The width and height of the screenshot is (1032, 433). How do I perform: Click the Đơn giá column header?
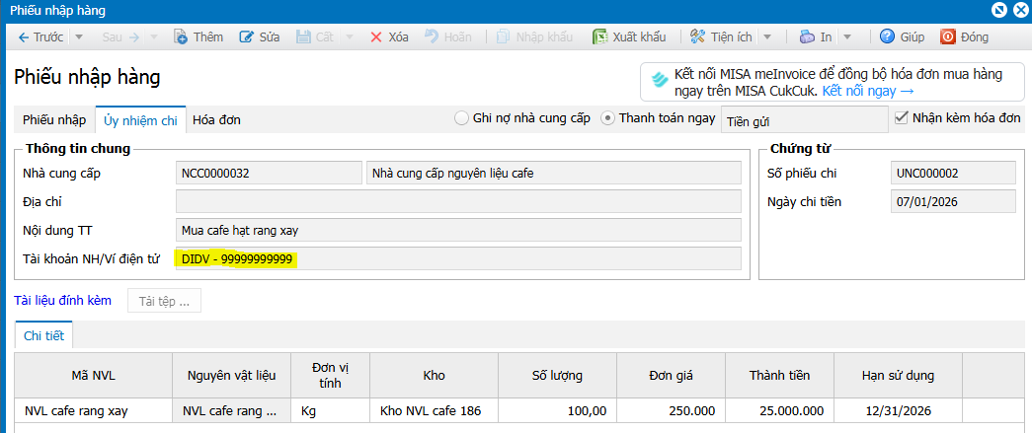[x=671, y=376]
